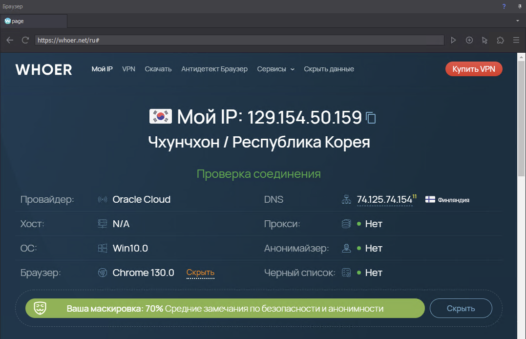Select the cursor pointer tool icon
526x339 pixels.
pos(485,40)
